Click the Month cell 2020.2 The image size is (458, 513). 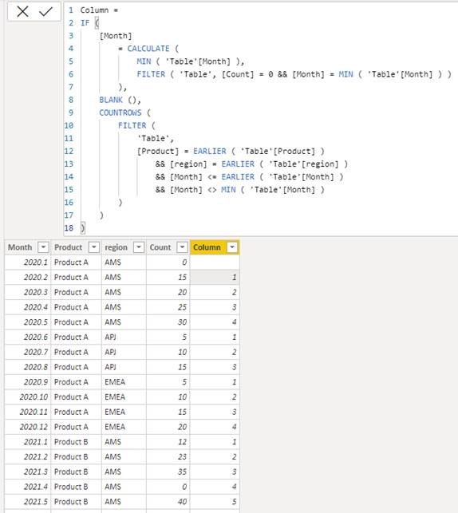27,277
